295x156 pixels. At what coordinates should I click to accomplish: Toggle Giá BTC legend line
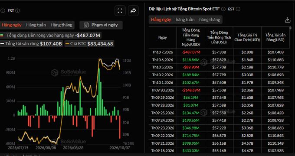[x=89, y=44]
